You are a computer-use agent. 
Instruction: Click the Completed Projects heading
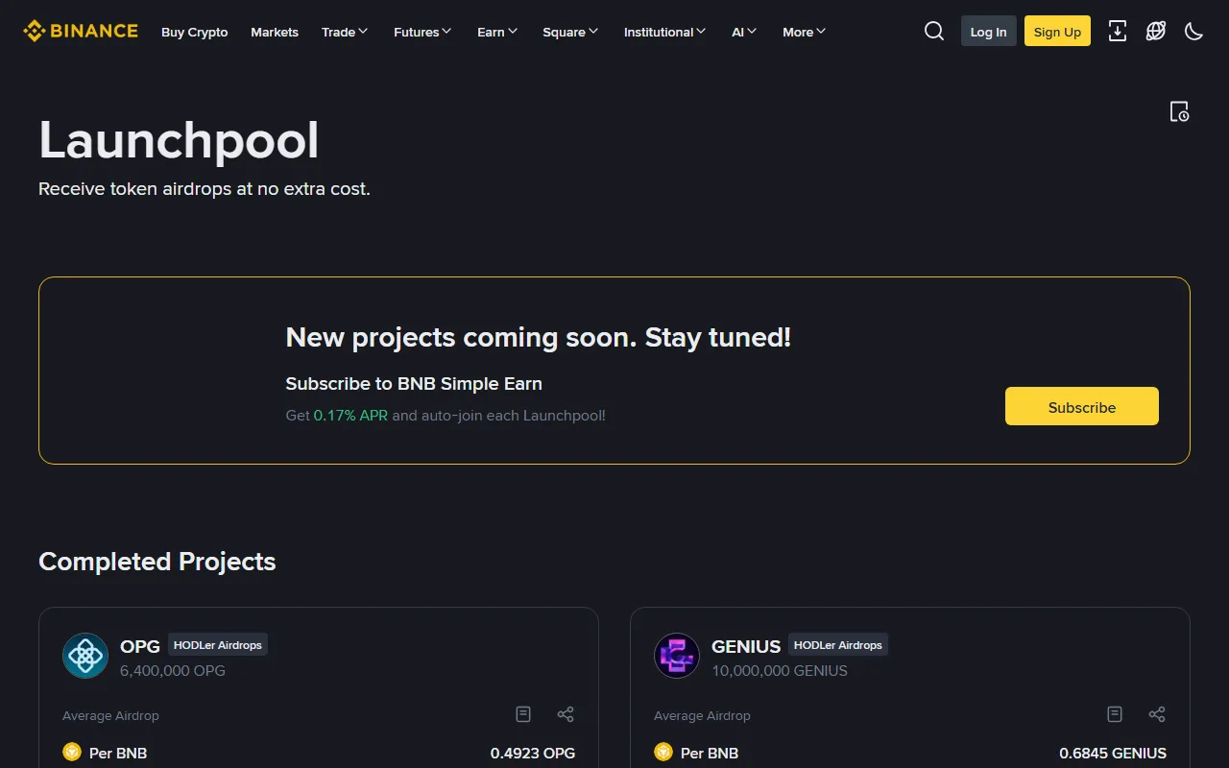[x=157, y=562]
